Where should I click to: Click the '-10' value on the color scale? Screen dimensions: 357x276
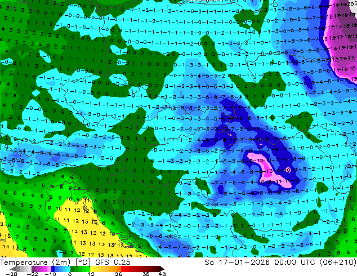[50, 274]
